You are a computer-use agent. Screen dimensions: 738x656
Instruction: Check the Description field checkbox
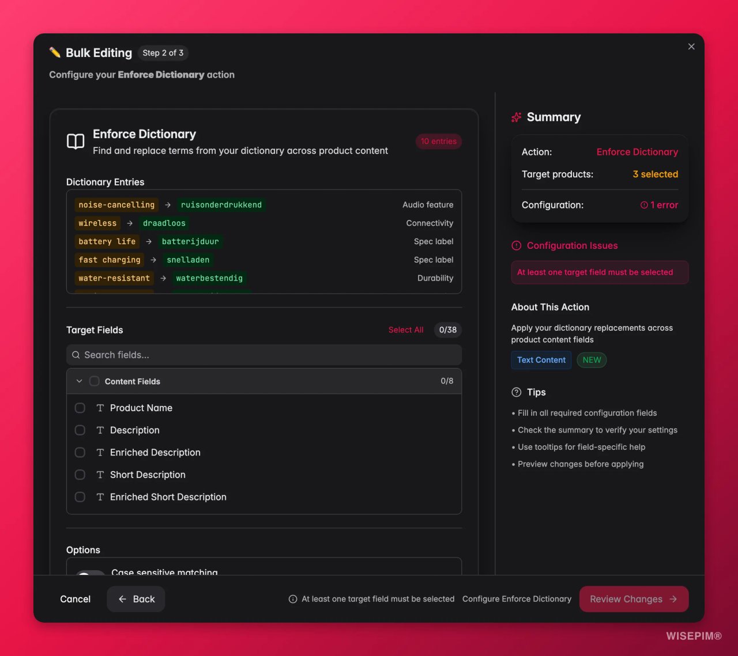(x=80, y=430)
